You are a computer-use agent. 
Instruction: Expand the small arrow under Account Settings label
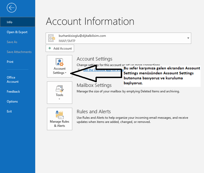[x=66, y=73]
